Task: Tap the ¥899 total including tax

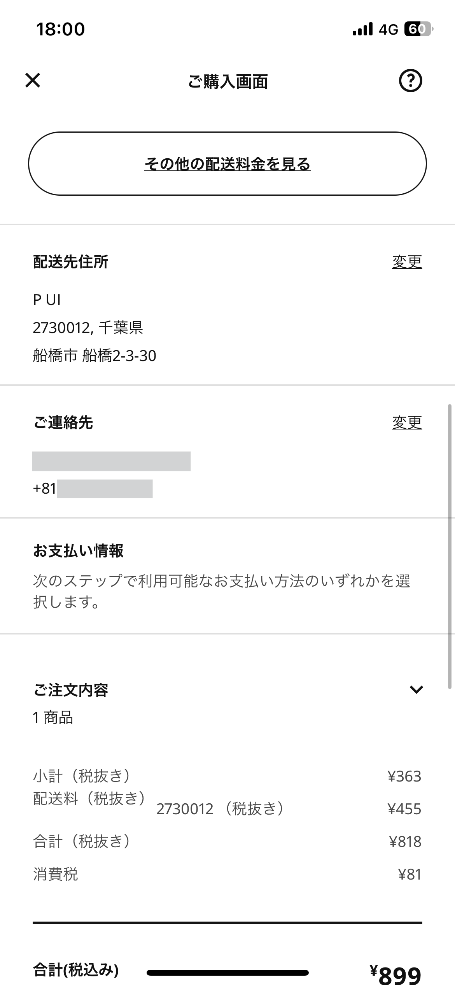Action: pyautogui.click(x=396, y=975)
